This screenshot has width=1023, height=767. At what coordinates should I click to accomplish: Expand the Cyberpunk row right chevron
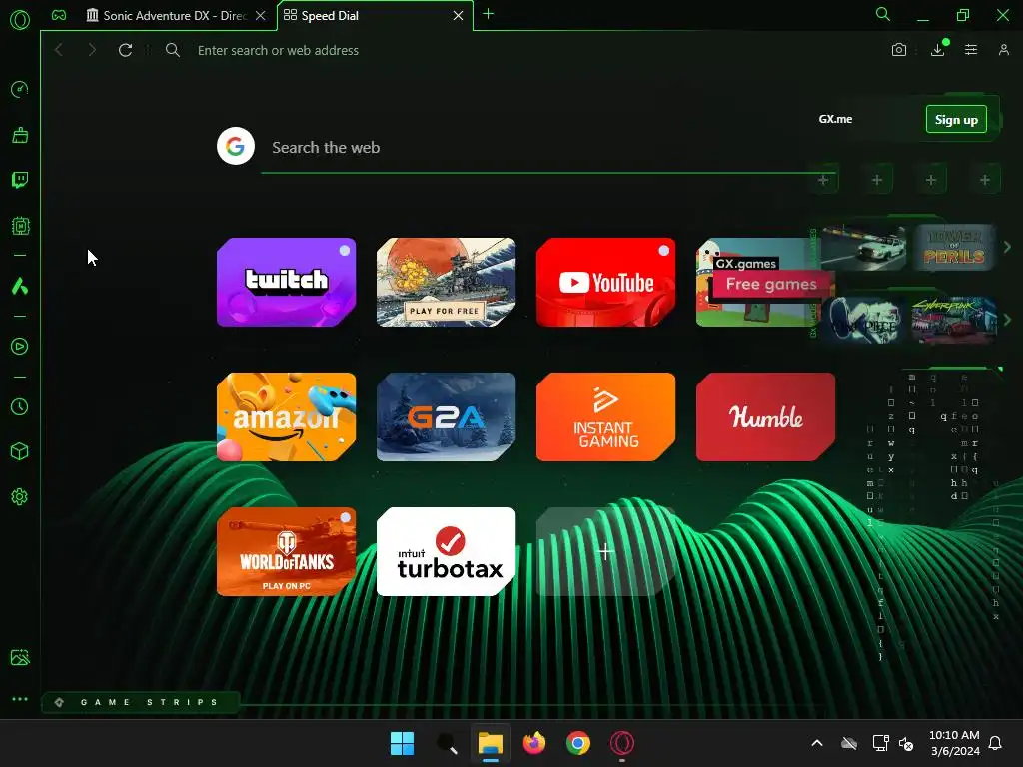[1007, 320]
